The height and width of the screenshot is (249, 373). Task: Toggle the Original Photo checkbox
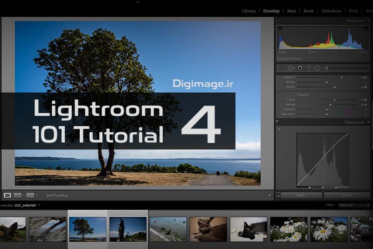click(x=279, y=59)
